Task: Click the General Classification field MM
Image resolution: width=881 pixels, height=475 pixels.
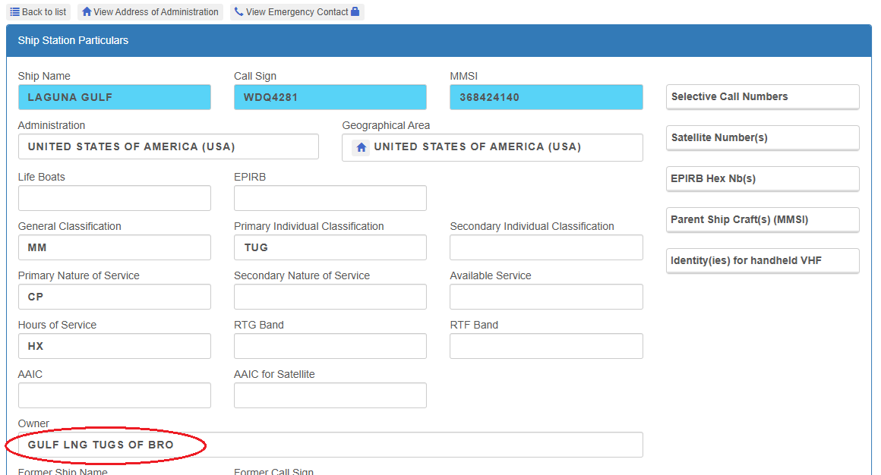Action: pyautogui.click(x=115, y=247)
